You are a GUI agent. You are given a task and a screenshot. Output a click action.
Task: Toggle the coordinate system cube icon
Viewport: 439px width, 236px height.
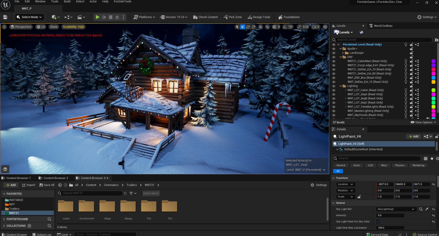260,27
